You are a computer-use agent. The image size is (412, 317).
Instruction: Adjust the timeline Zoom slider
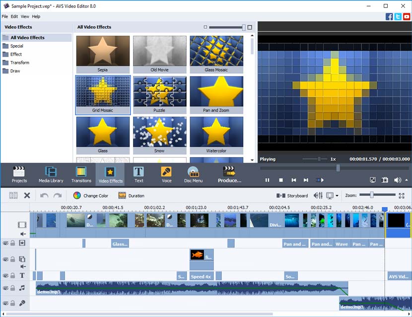tap(372, 194)
